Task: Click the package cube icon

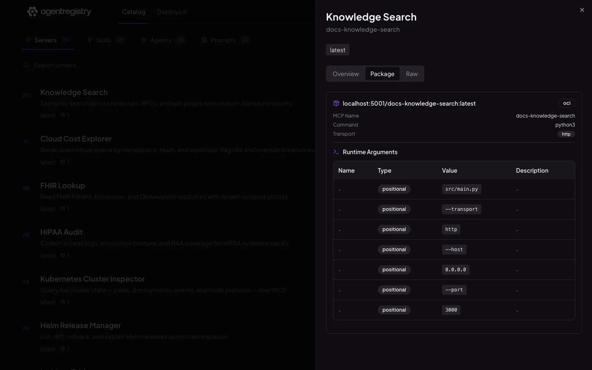Action: coord(336,104)
